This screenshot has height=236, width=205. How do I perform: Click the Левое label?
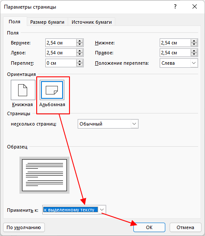[x=18, y=53]
